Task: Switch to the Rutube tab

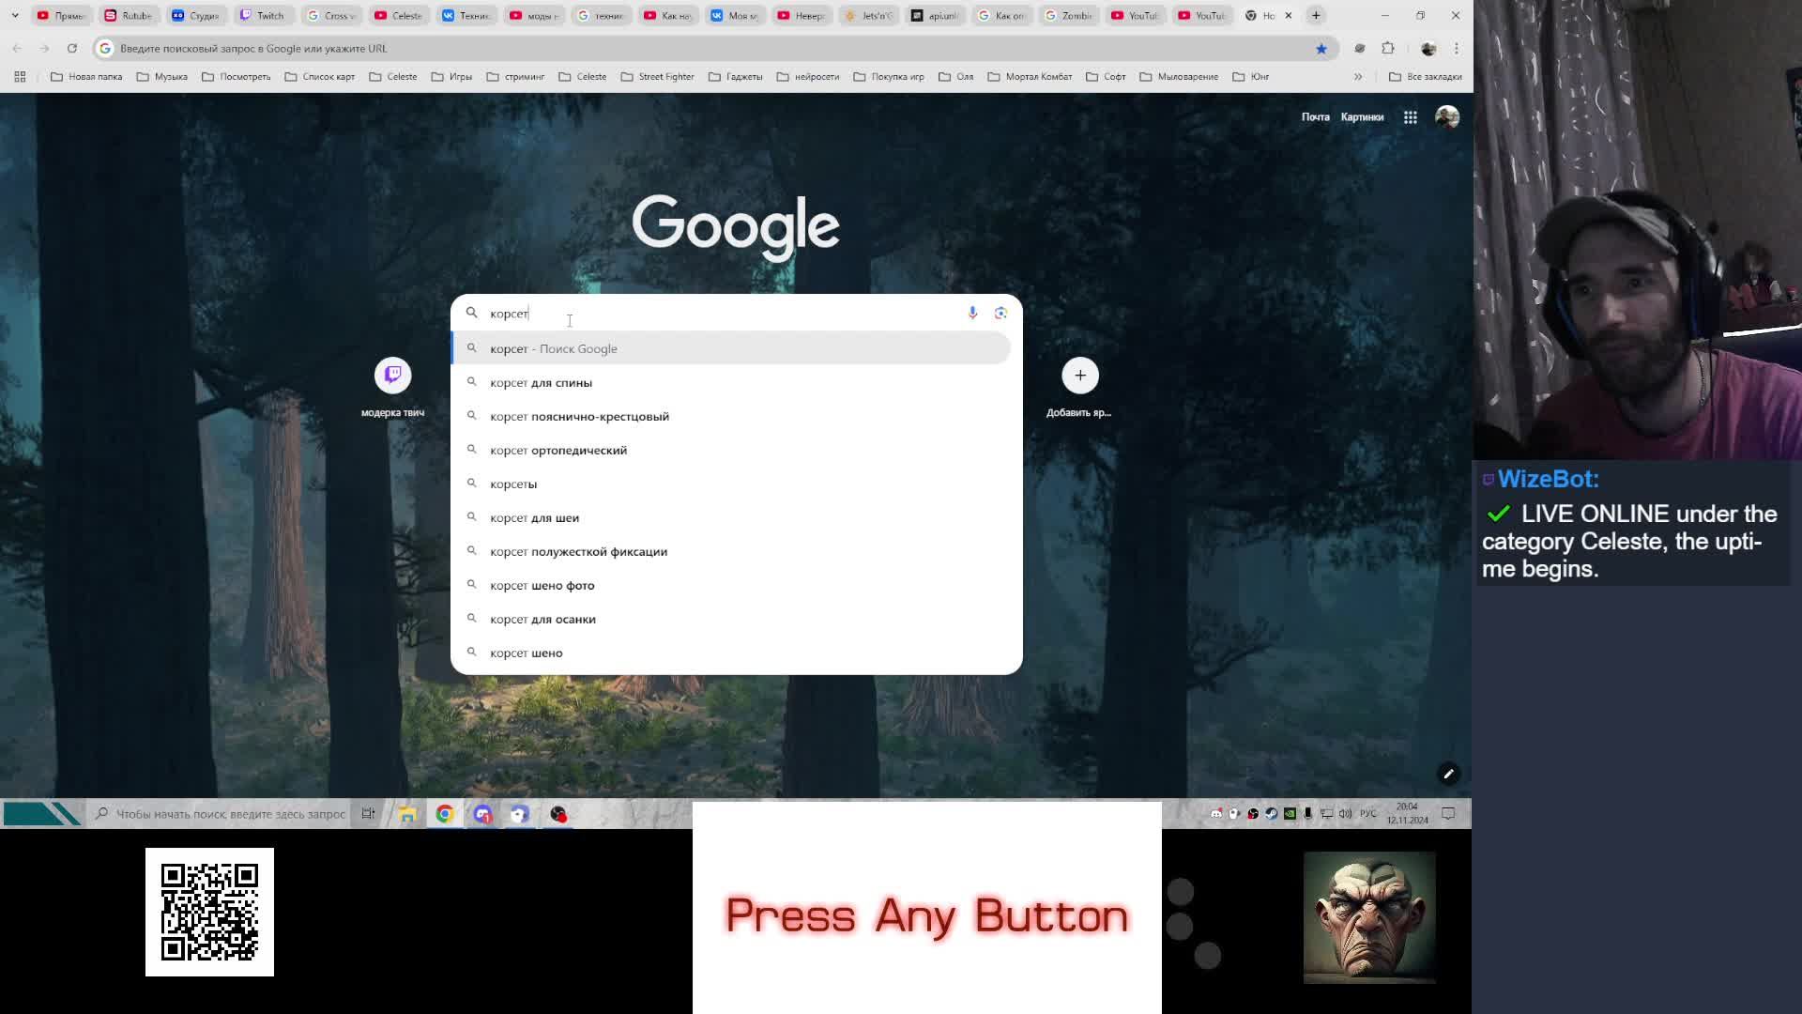Action: (128, 16)
